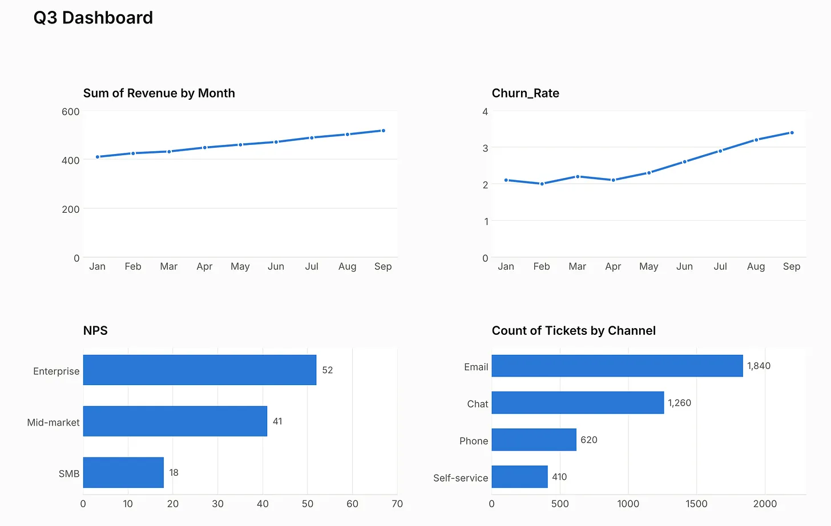Click the Sep data point on Revenue chart
The image size is (831, 526).
tap(383, 131)
